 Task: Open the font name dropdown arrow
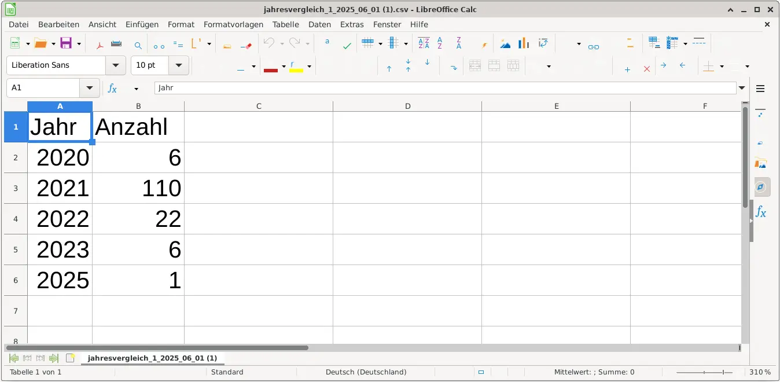[x=116, y=65]
